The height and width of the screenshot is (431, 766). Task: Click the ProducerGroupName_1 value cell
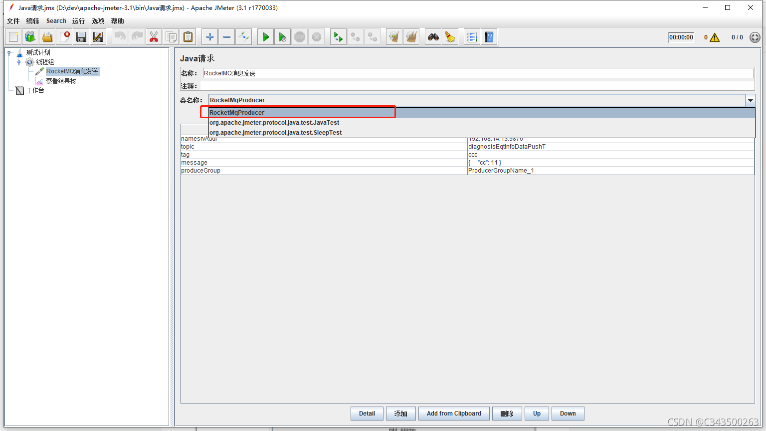[610, 171]
